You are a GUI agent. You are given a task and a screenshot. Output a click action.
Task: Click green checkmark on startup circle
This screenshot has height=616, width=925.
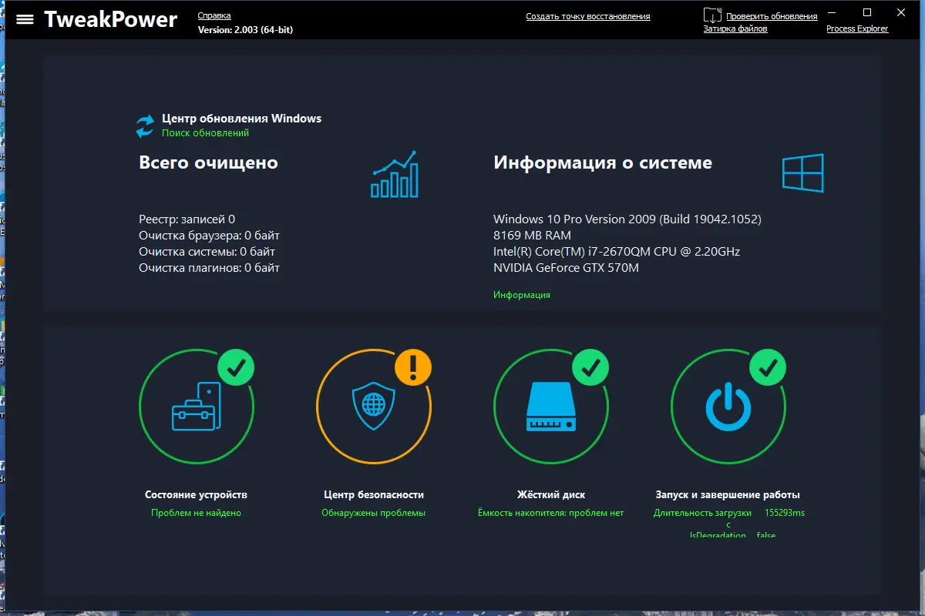click(x=768, y=367)
